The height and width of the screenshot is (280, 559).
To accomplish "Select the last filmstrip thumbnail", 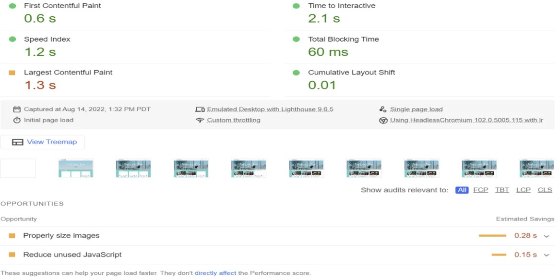I will [x=537, y=169].
